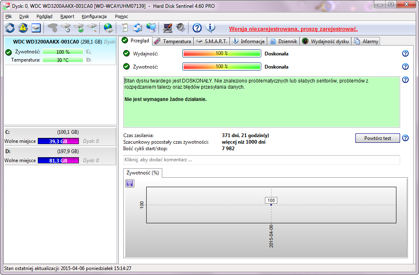Open the Dysk menu

[x=24, y=16]
